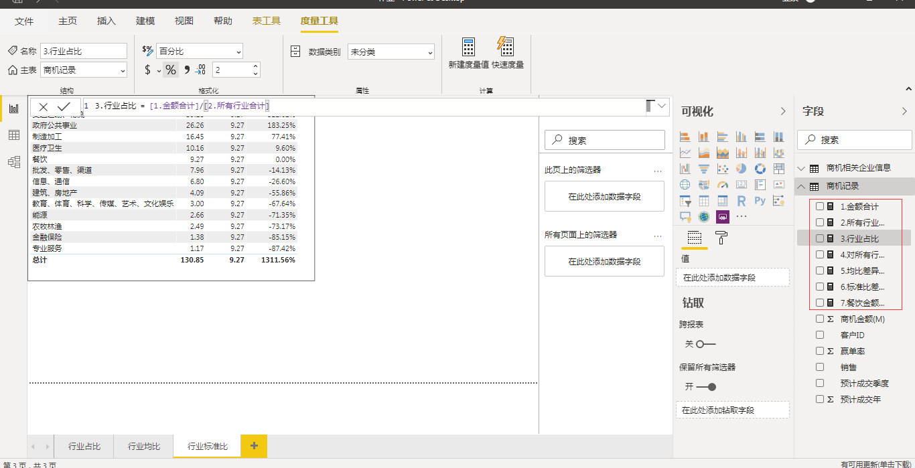Check the 2.所有行业... measure checkbox
The image size is (915, 468).
pos(820,222)
